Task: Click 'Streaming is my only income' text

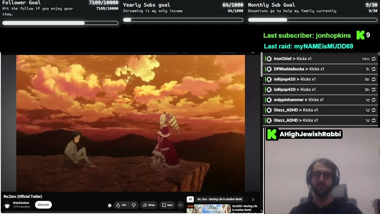Action: tap(153, 11)
